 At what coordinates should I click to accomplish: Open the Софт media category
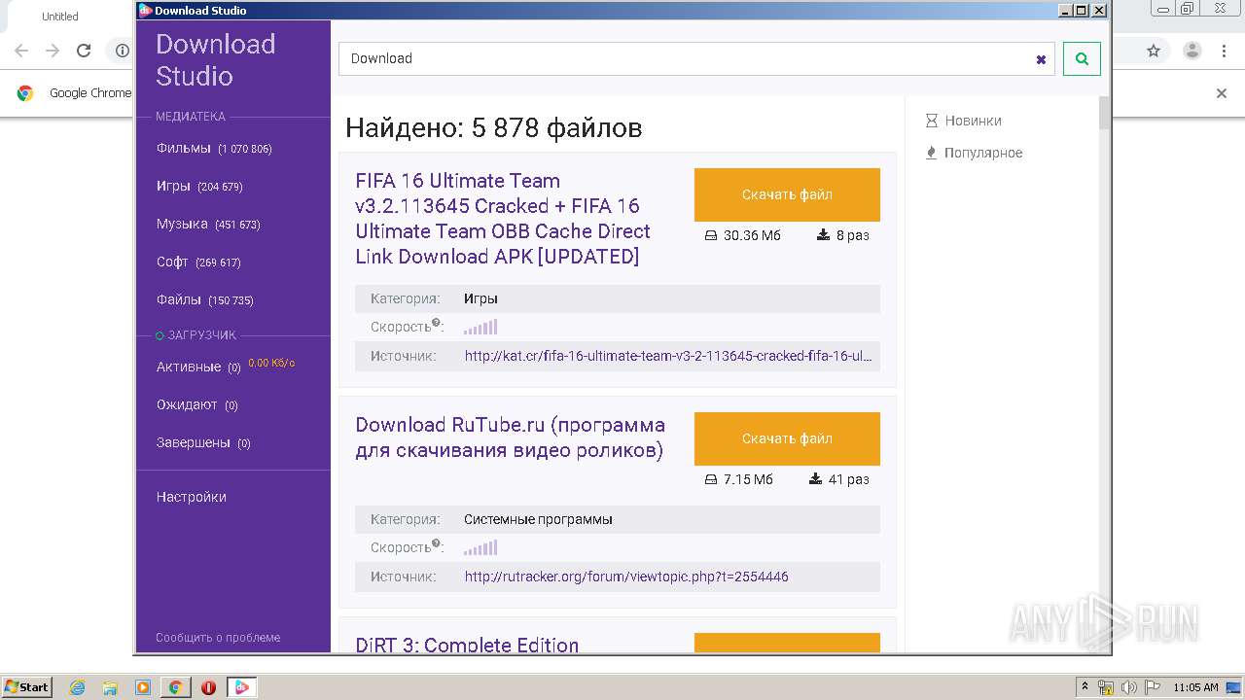(198, 262)
